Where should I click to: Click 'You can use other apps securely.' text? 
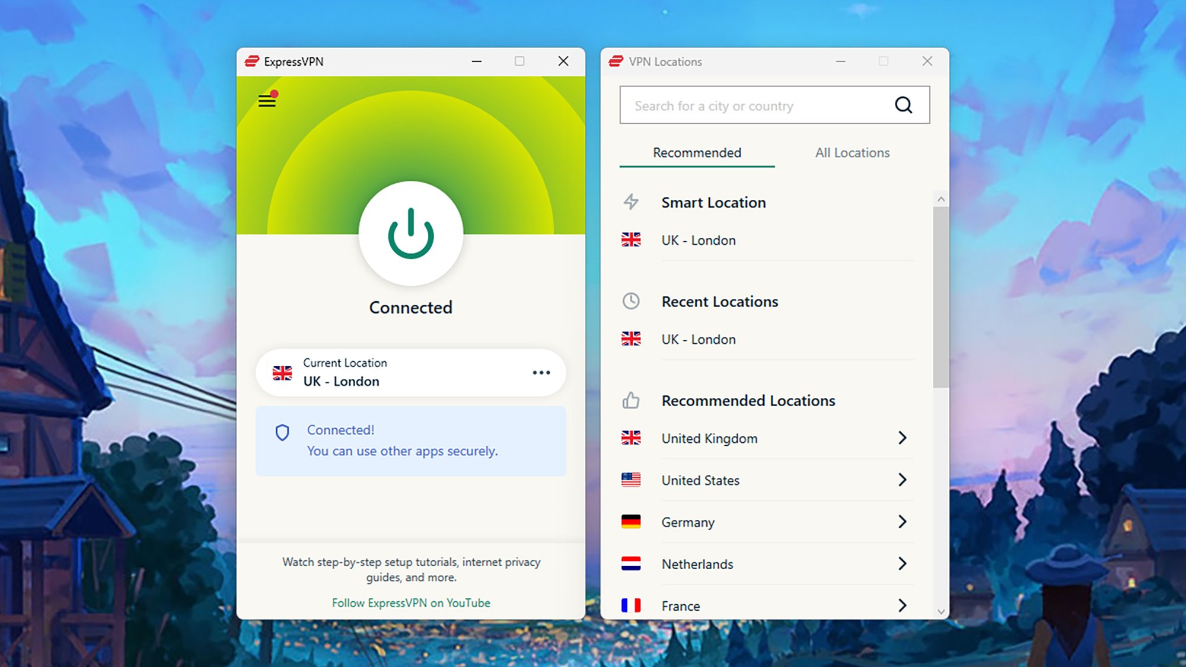402,451
